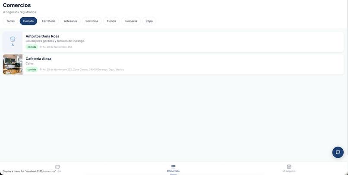Filter businesses by Tienda
The image size is (348, 175).
[111, 21]
